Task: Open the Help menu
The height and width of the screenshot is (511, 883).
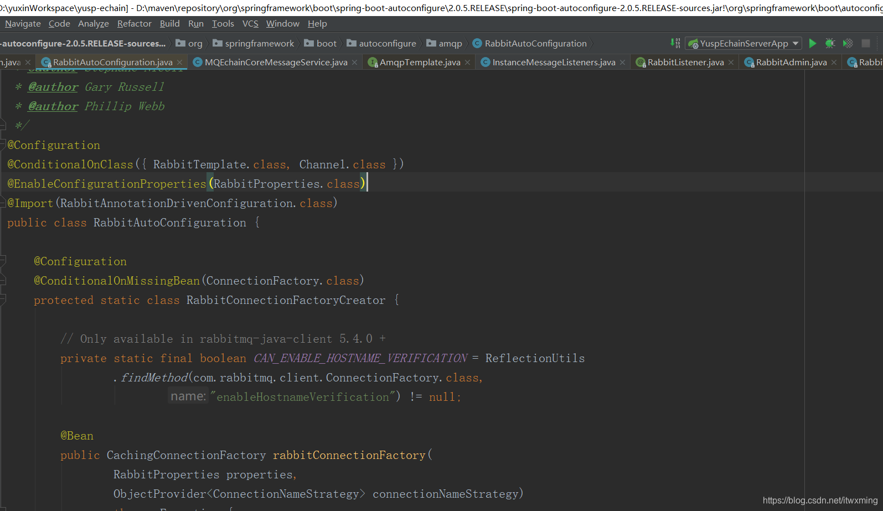Action: [317, 24]
